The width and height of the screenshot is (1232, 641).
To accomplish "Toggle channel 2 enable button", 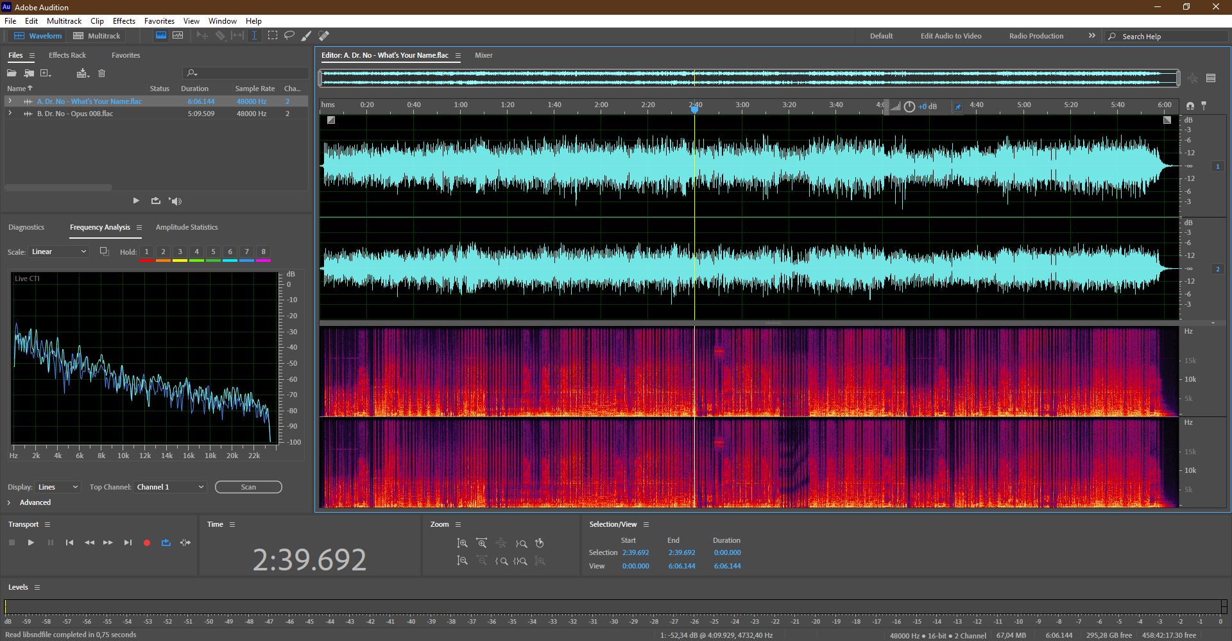I will pos(1217,269).
